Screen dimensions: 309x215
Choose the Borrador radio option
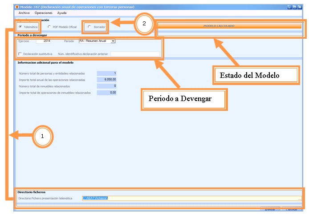coord(89,27)
